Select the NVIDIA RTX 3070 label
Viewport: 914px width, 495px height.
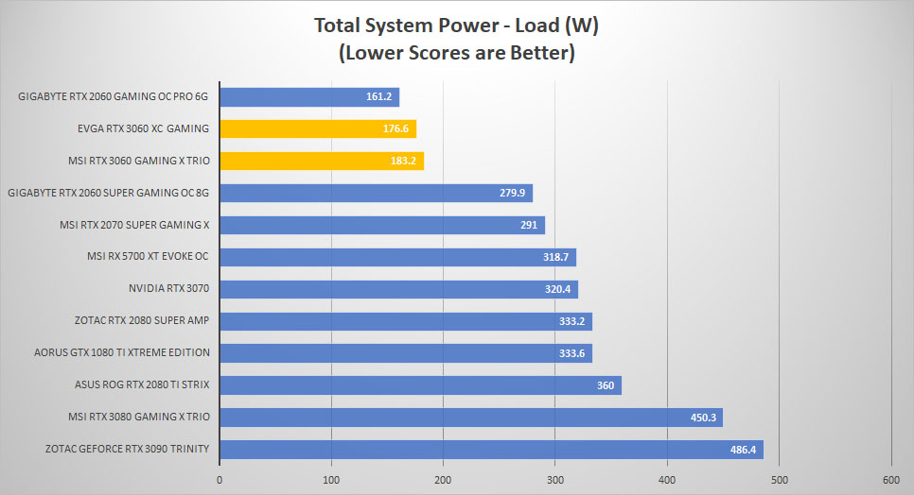point(169,288)
